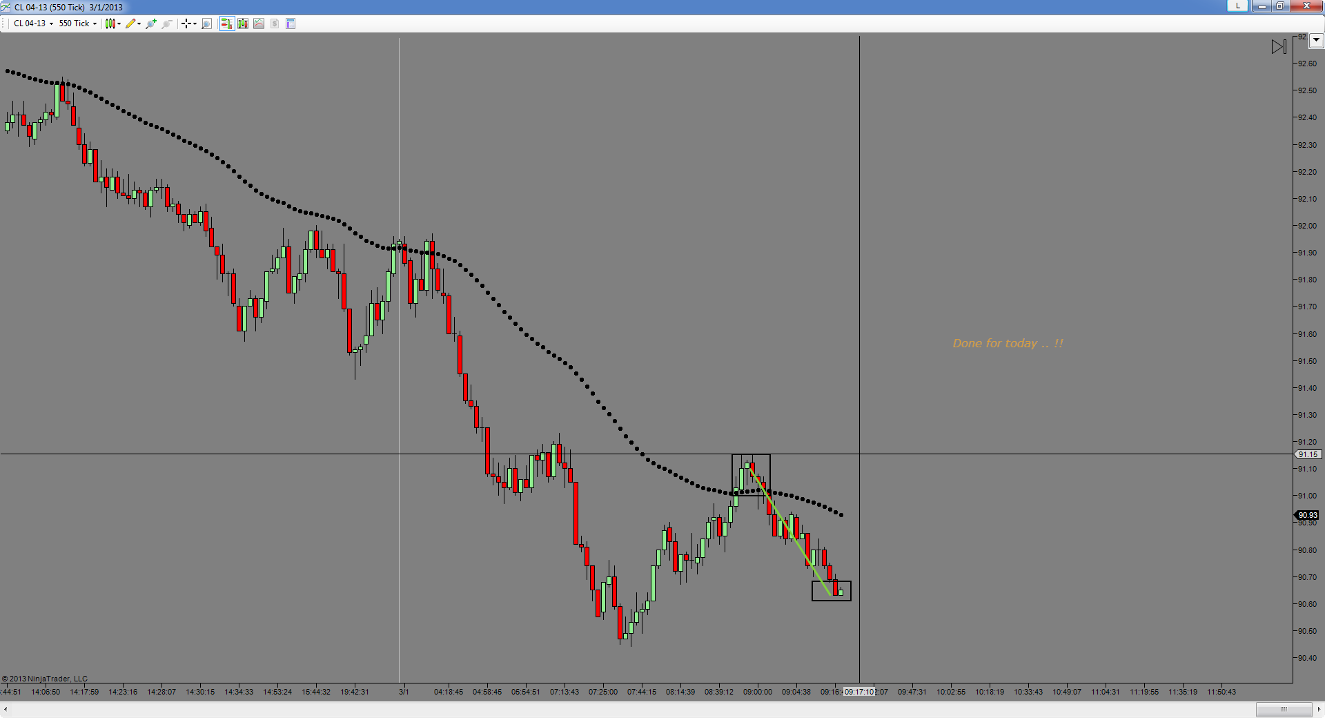Click the 14:06:50 time axis label
Image resolution: width=1325 pixels, height=718 pixels.
pyautogui.click(x=46, y=692)
